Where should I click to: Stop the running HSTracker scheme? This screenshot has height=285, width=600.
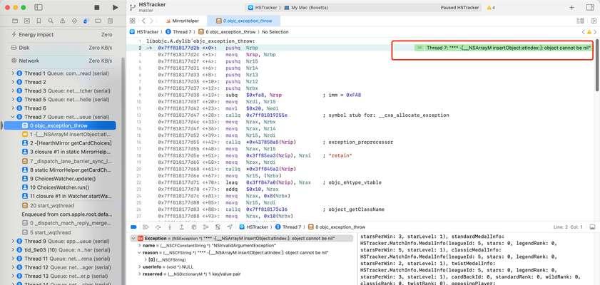[x=97, y=8]
